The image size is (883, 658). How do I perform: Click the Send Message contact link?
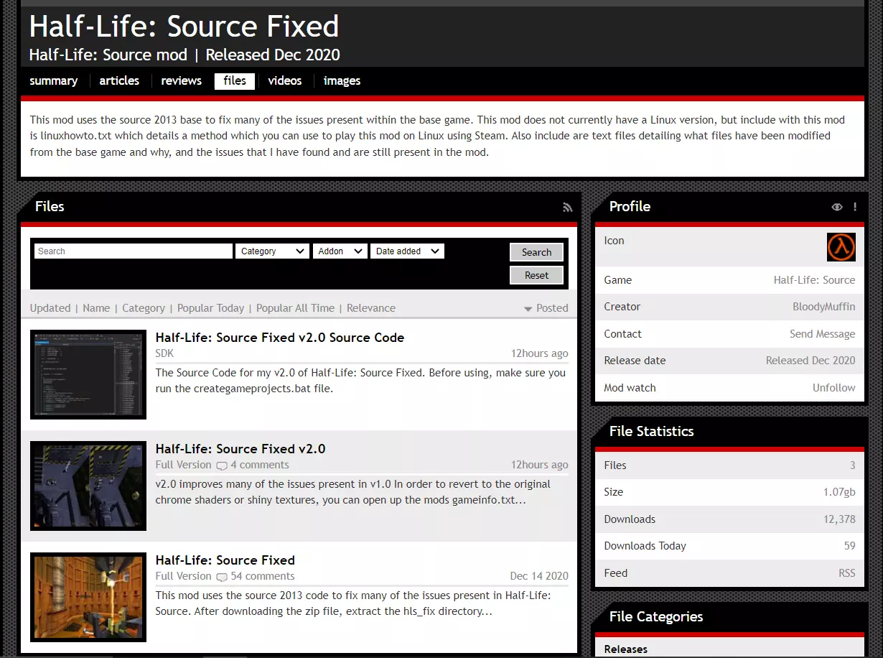823,334
